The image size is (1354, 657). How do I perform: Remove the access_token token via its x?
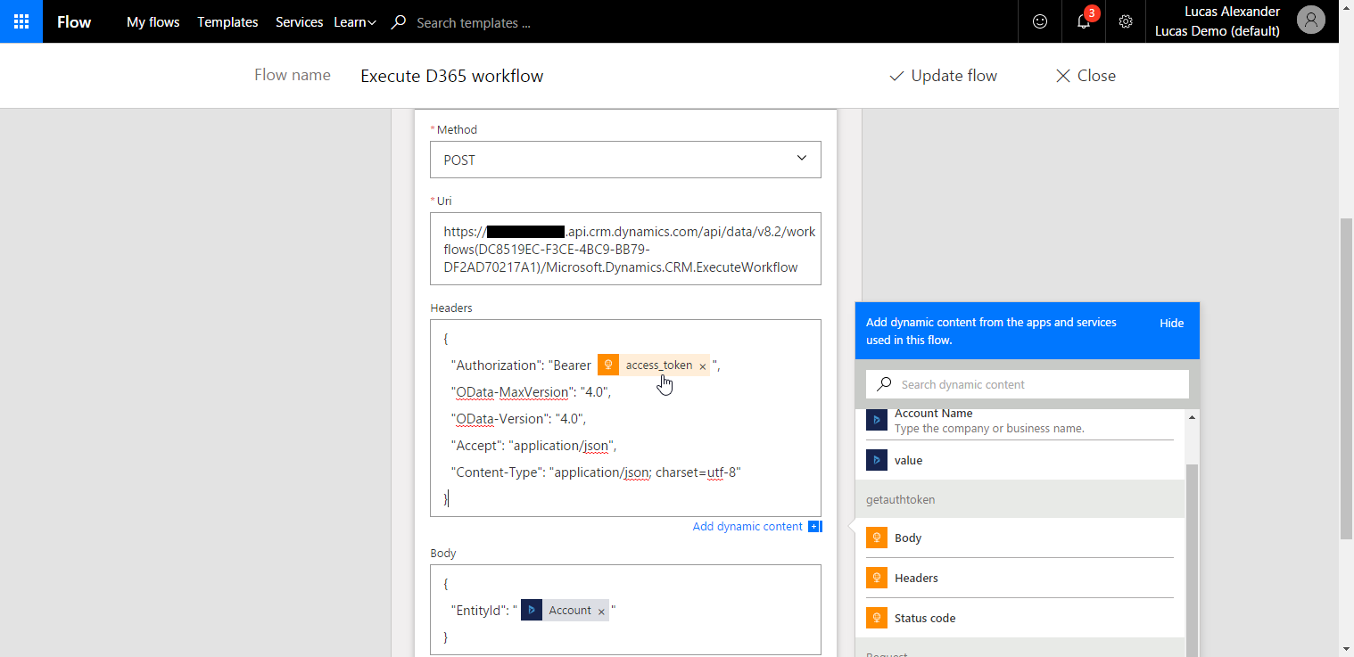703,366
